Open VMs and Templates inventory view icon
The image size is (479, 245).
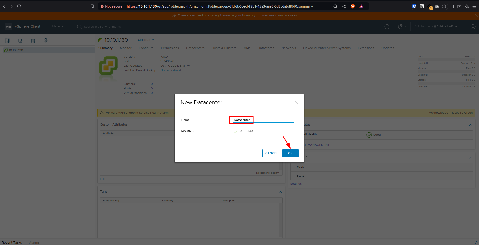[x=20, y=41]
